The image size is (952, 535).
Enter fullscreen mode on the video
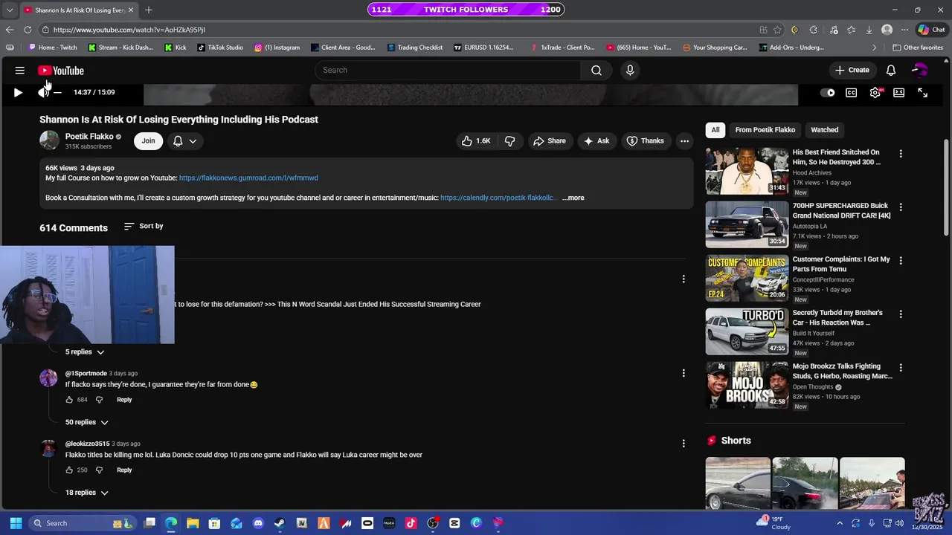[x=922, y=93]
